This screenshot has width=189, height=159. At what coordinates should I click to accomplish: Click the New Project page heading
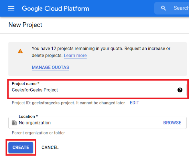(x=25, y=25)
